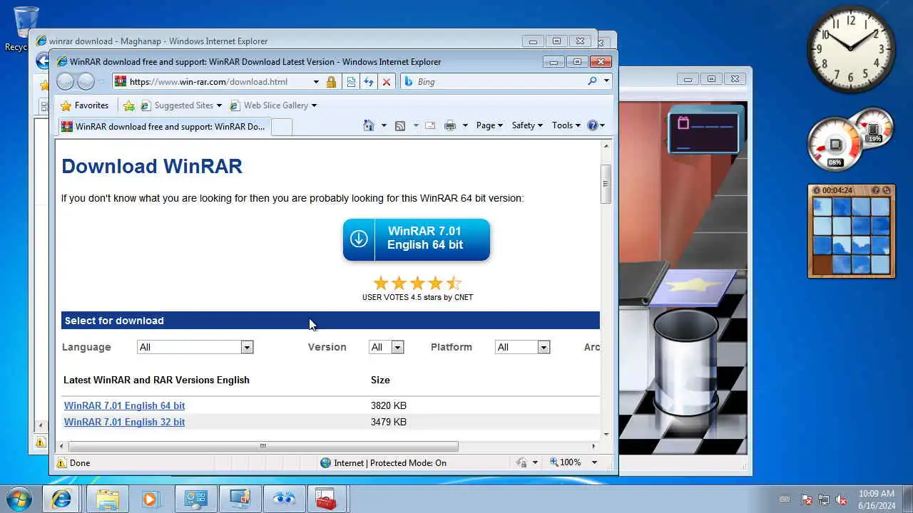Expand the address bar URL history dropdown
Viewport: 913px width, 513px height.
[x=316, y=82]
